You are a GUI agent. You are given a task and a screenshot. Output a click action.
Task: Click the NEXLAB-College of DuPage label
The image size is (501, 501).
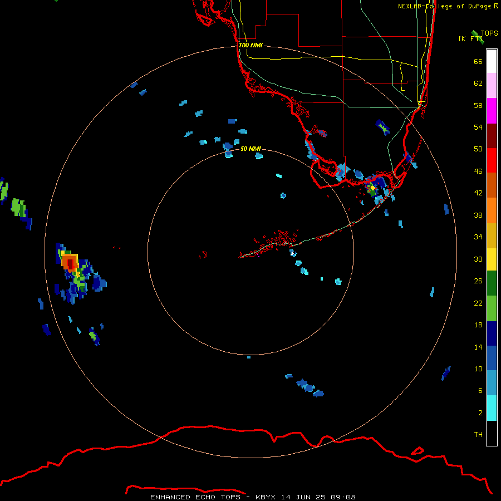coord(445,6)
